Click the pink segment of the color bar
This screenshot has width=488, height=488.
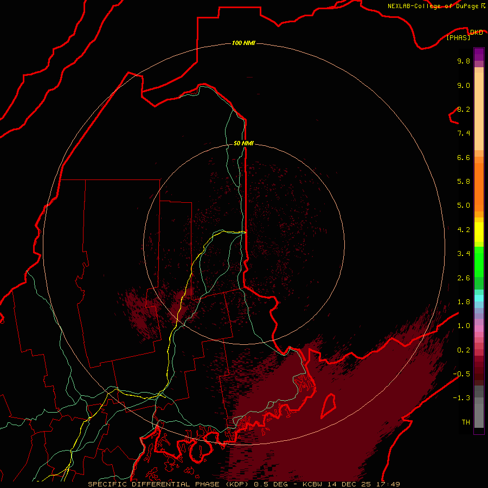coord(479,329)
